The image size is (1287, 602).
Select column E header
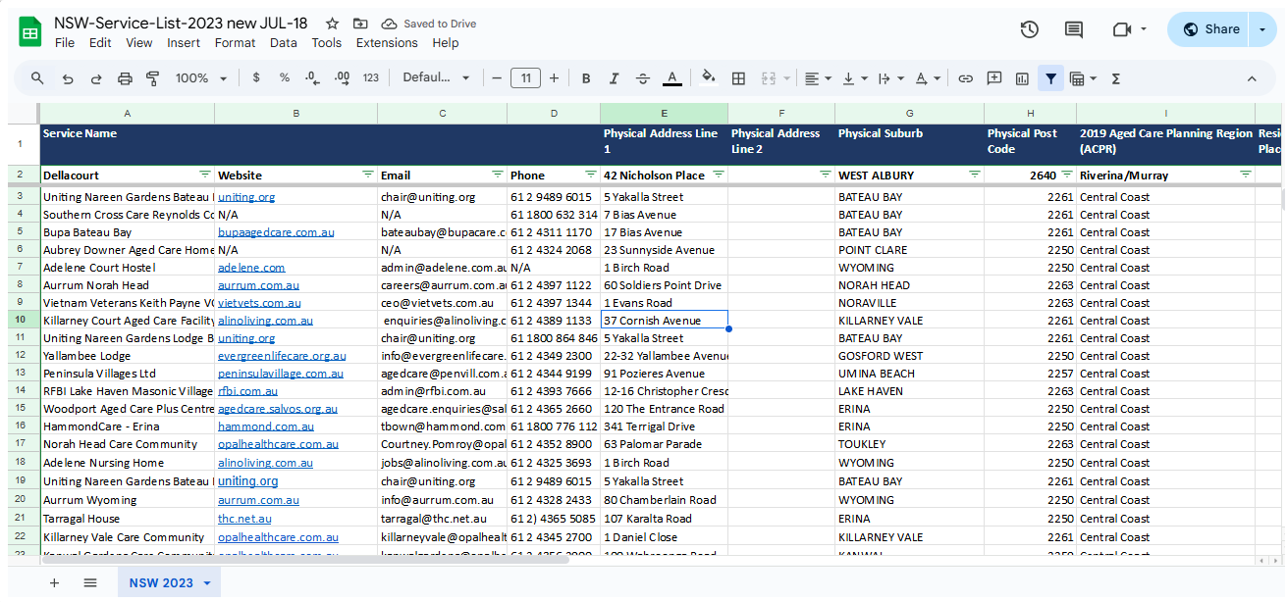[x=664, y=114]
